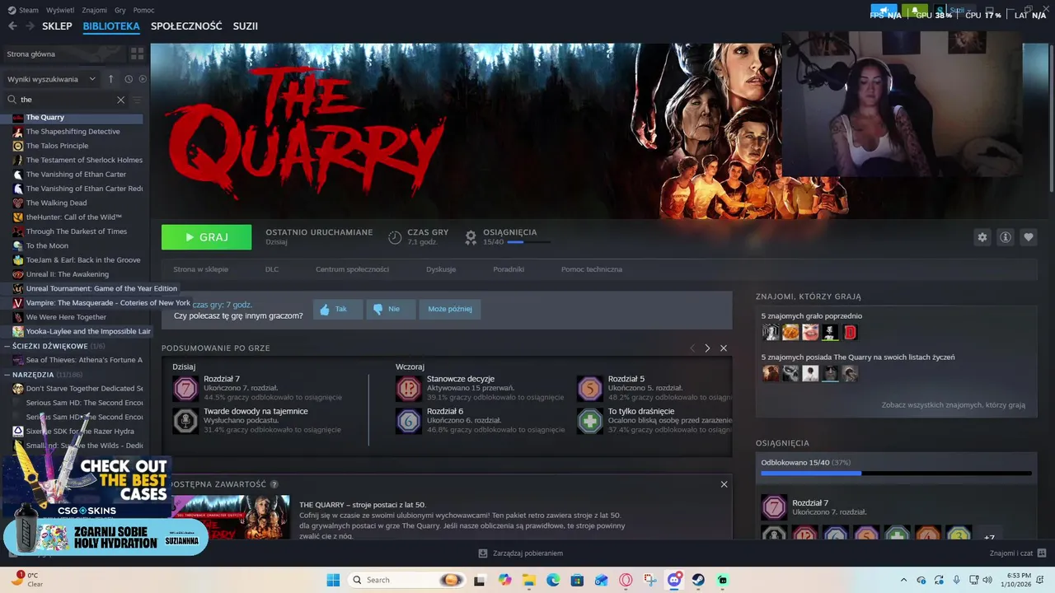Open Twarde dowody na tajemnice achievement icon
This screenshot has width=1055, height=593.
pos(185,420)
